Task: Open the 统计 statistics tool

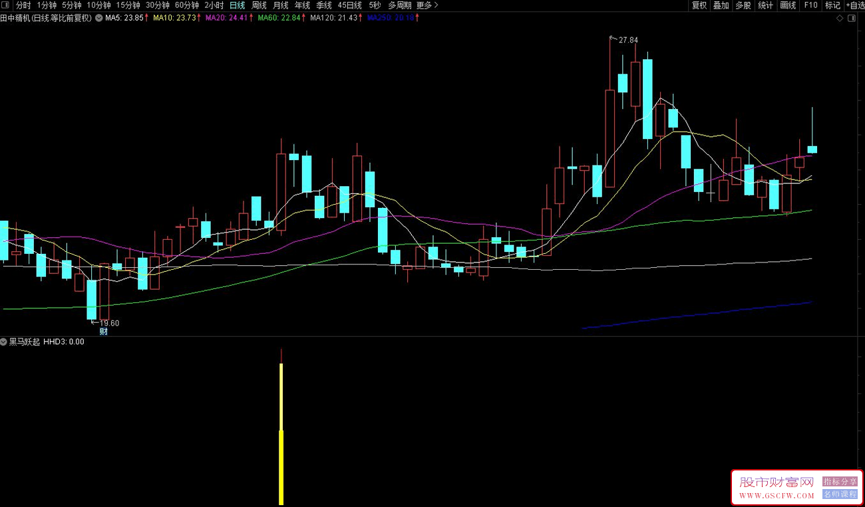Action: 766,5
